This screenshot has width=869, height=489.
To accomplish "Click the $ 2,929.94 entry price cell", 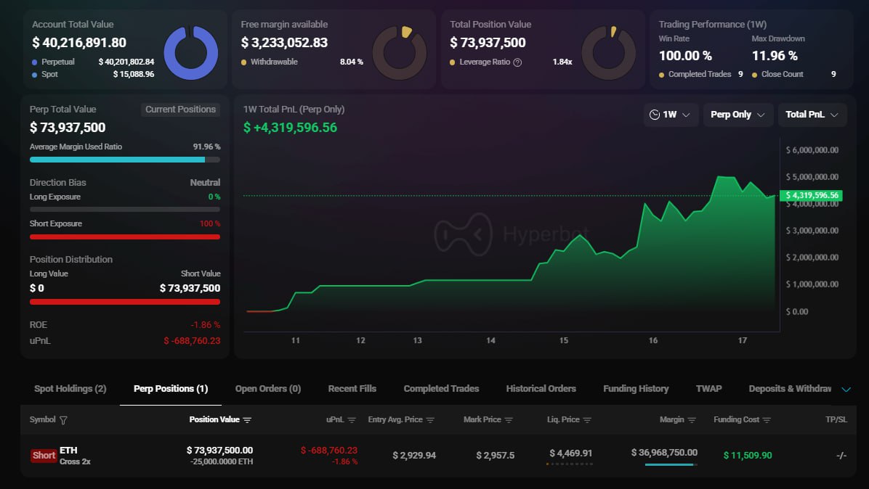I will (x=414, y=455).
